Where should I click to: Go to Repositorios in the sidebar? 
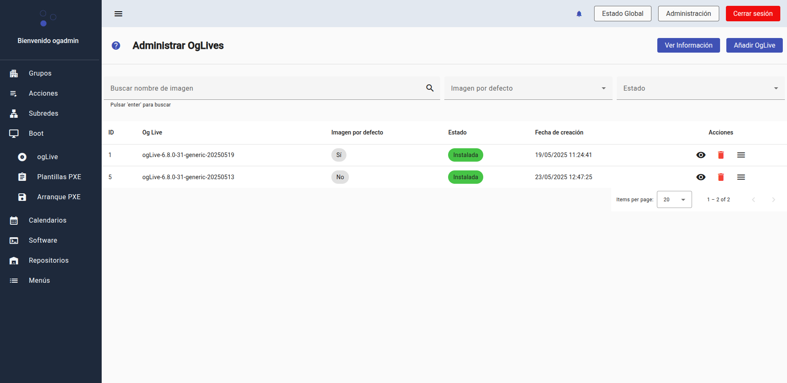(x=49, y=260)
